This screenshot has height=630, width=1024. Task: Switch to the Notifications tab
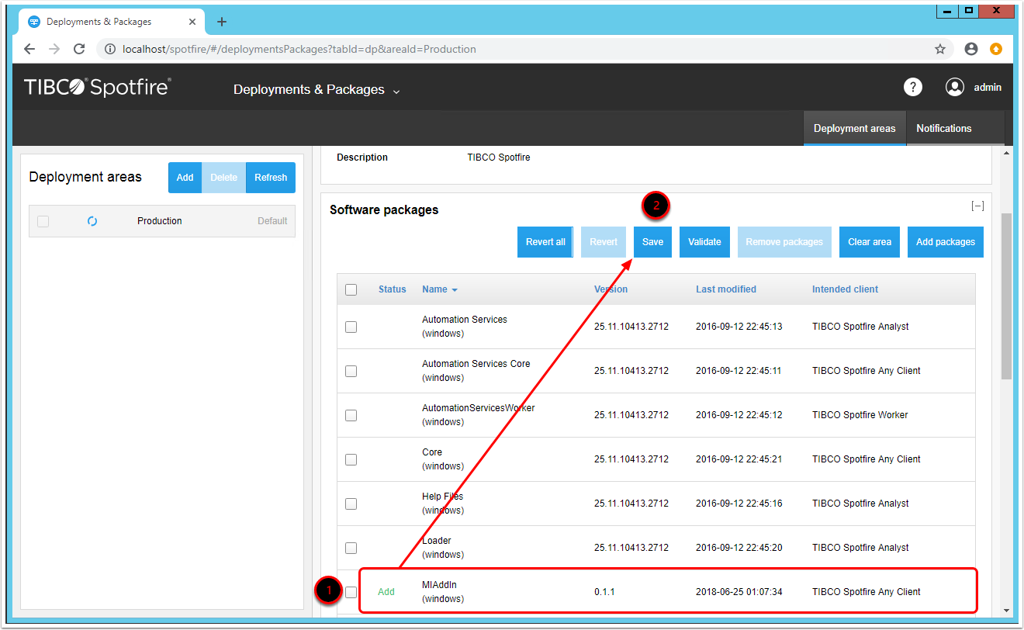point(943,129)
